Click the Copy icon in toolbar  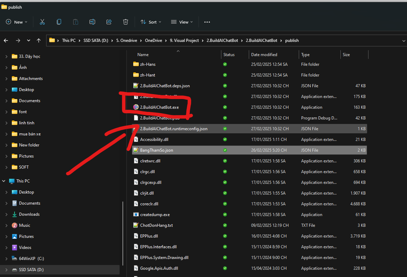(59, 22)
